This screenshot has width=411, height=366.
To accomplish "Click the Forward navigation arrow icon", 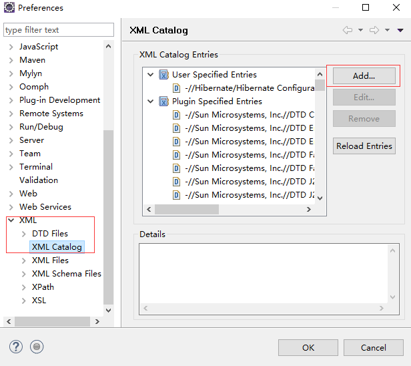I will [x=374, y=30].
